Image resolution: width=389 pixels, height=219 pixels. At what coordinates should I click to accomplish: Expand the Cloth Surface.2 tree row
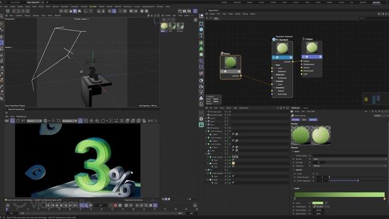pos(206,131)
